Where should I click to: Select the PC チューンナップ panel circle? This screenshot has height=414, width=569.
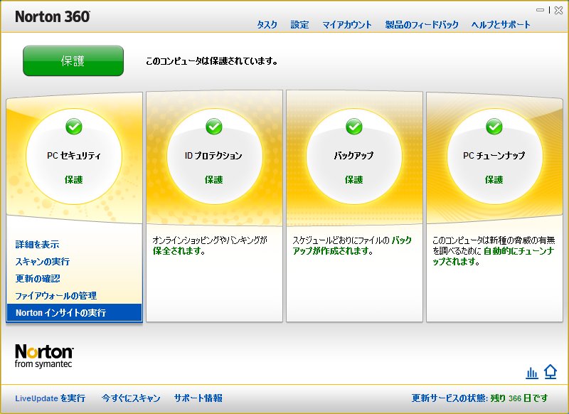pyautogui.click(x=494, y=156)
